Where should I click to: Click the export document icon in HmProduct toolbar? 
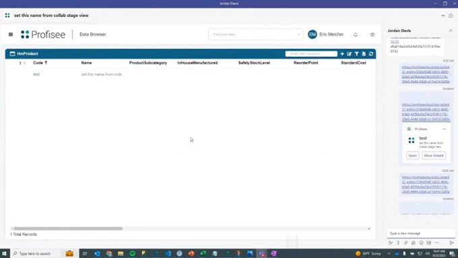click(364, 54)
